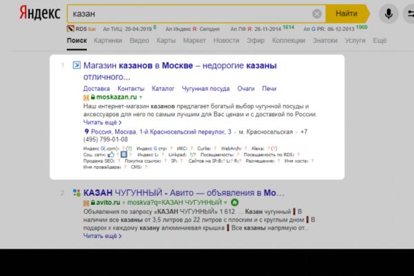Expand dropdown arrow next to moskazan.ru

[141, 97]
